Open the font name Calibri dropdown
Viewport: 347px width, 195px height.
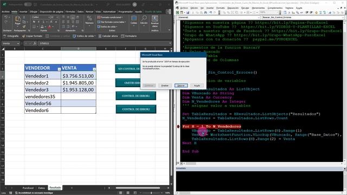[48, 17]
